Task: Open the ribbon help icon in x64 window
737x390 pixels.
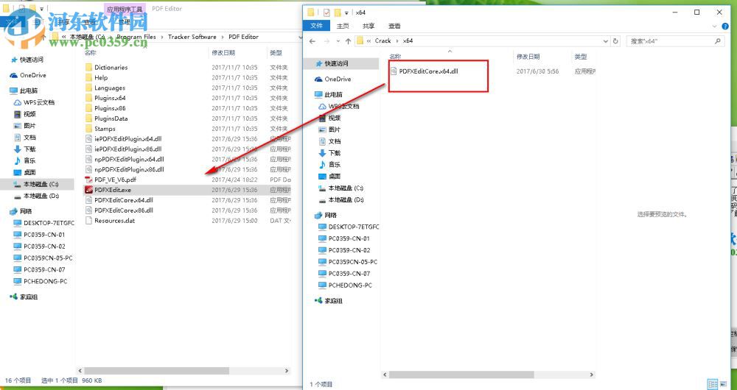Action: pyautogui.click(x=725, y=26)
